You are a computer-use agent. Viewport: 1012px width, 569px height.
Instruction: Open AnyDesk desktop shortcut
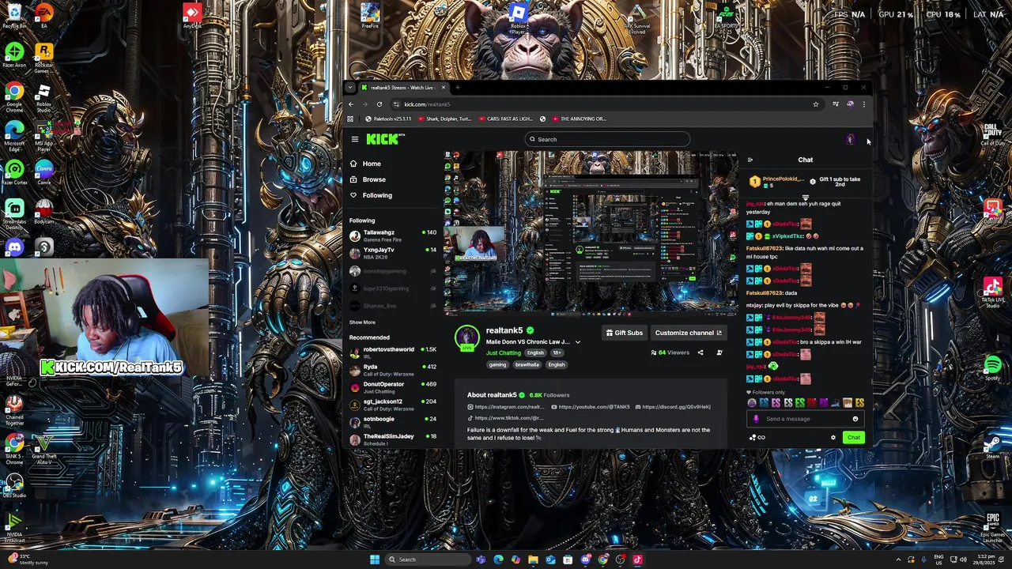[192, 15]
